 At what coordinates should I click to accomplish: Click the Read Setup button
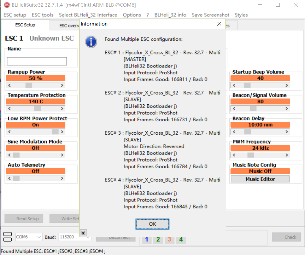point(24,219)
